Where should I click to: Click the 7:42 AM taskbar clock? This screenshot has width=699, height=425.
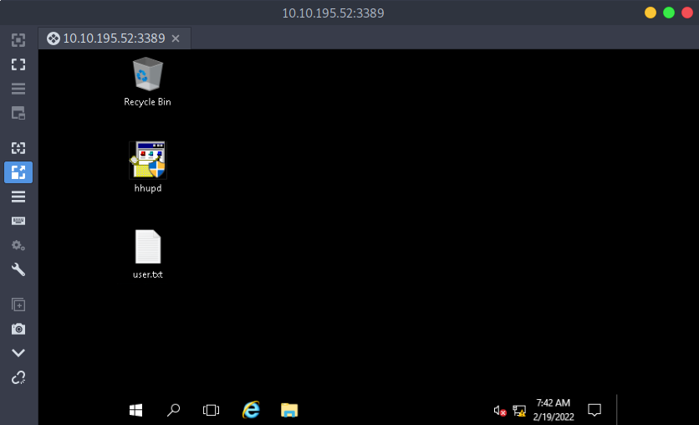pyautogui.click(x=553, y=409)
